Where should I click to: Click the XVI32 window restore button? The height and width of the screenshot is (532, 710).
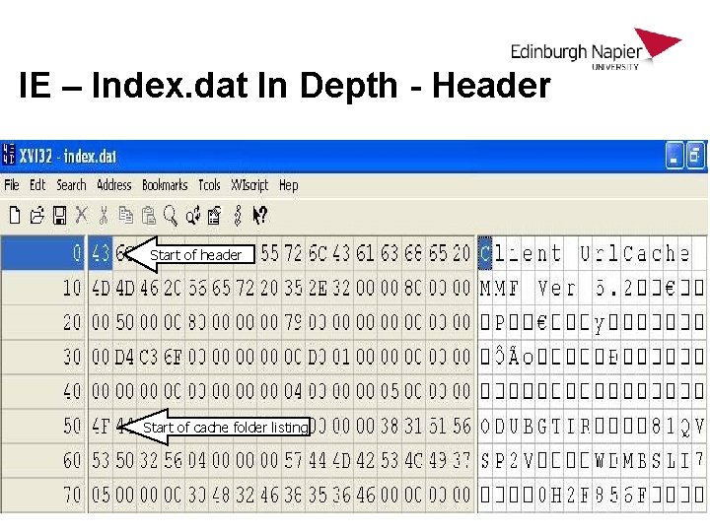695,156
